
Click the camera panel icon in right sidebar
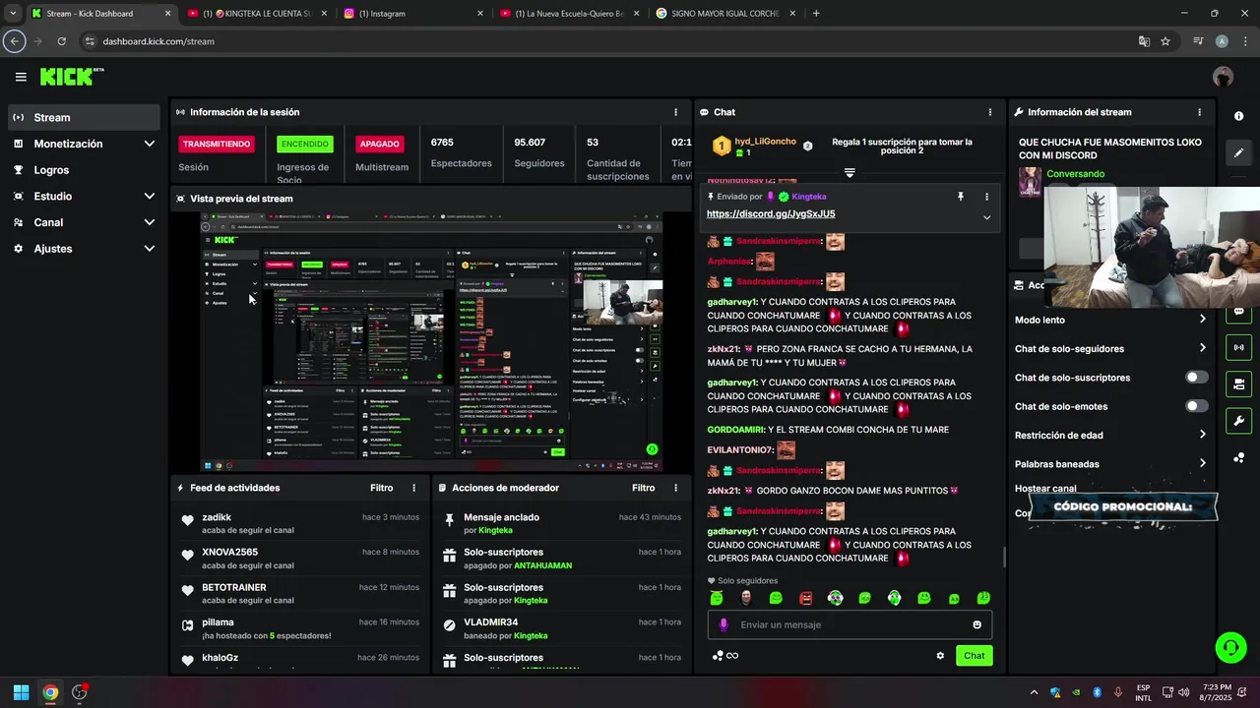tap(1238, 383)
